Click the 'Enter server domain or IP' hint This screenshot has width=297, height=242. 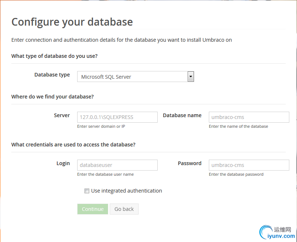click(x=101, y=126)
